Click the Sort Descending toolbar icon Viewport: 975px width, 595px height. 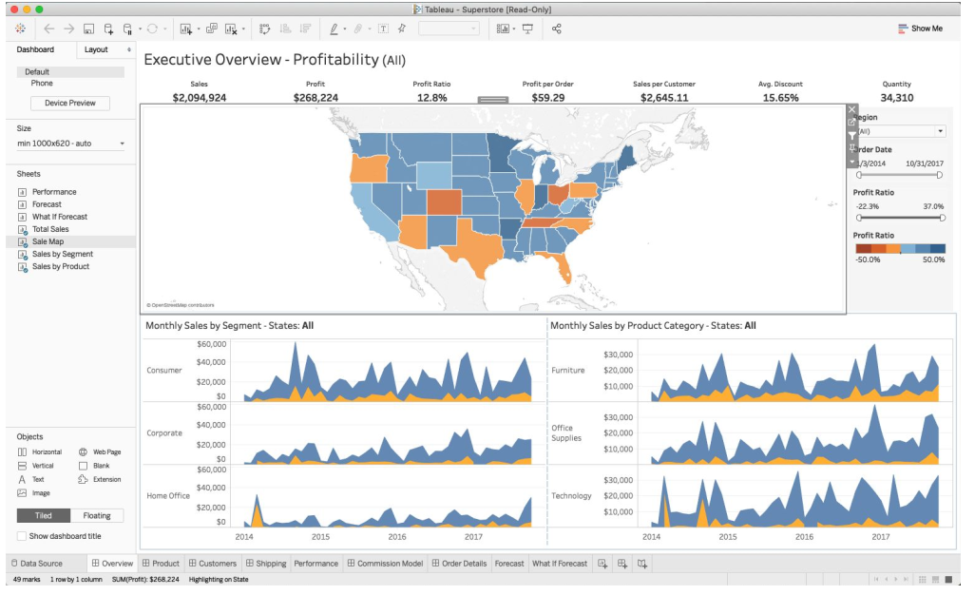tap(305, 29)
